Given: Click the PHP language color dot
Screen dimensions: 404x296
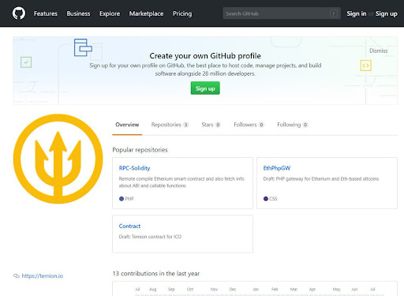Looking at the screenshot, I should 122,199.
